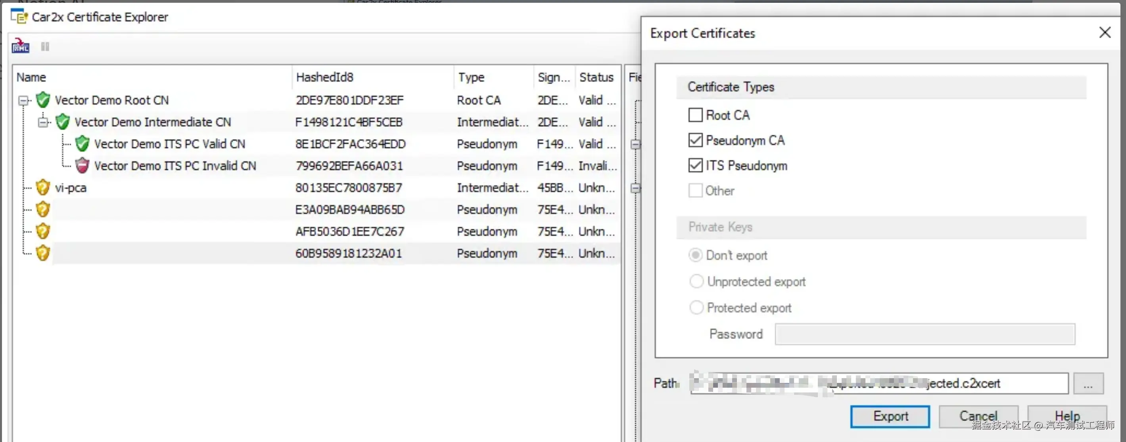Click green shield icon of ITS PC Valid CN
The image size is (1126, 442).
tap(82, 144)
